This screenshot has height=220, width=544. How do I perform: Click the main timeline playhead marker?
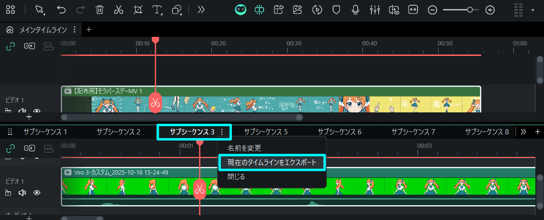155,40
